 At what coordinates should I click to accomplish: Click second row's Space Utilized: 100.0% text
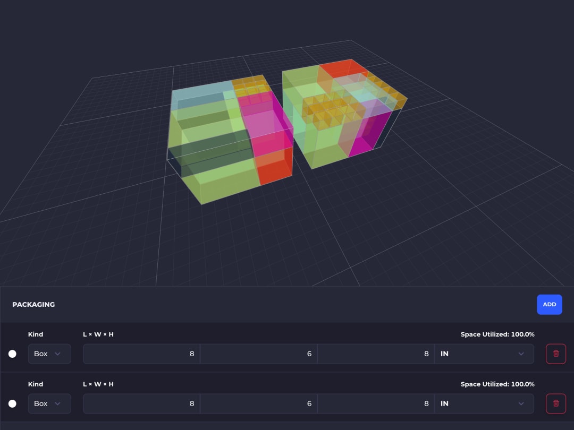coord(497,384)
